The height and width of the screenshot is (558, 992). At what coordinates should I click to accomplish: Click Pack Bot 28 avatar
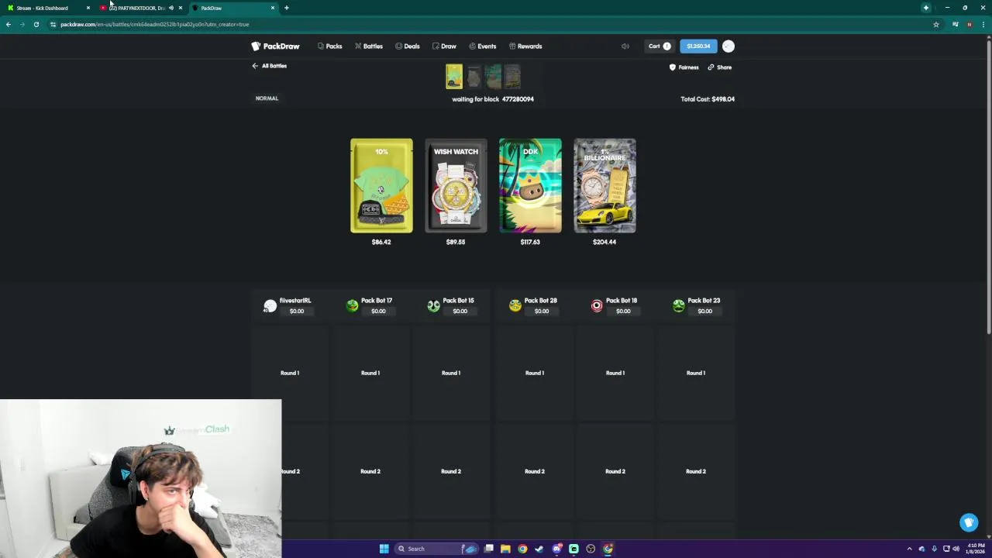[515, 306]
